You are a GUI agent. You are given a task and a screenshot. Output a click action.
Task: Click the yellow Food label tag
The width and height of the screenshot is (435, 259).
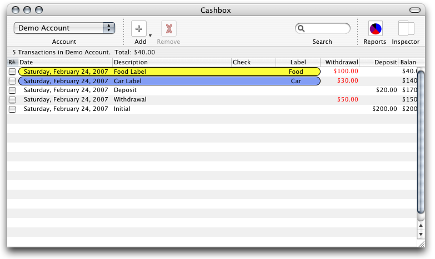click(x=296, y=72)
